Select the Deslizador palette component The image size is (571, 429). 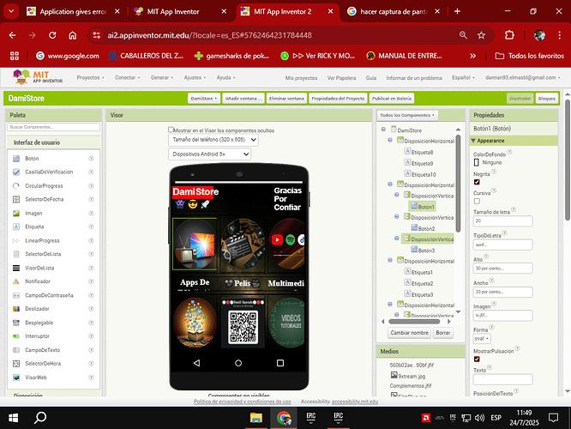[38, 308]
